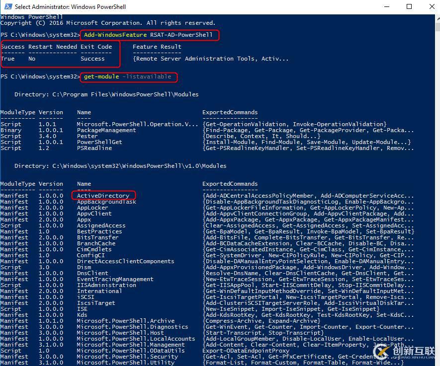Click the '-listavailable' parameter text

pos(147,76)
